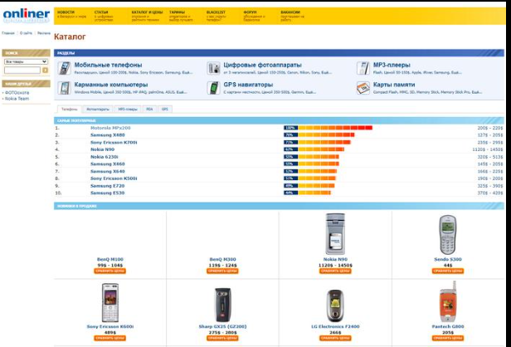Open the Карманные компьютеры heading link
This screenshot has width=511, height=347.
(111, 85)
